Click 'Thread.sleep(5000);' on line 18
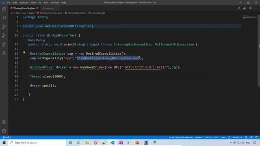 (48, 76)
